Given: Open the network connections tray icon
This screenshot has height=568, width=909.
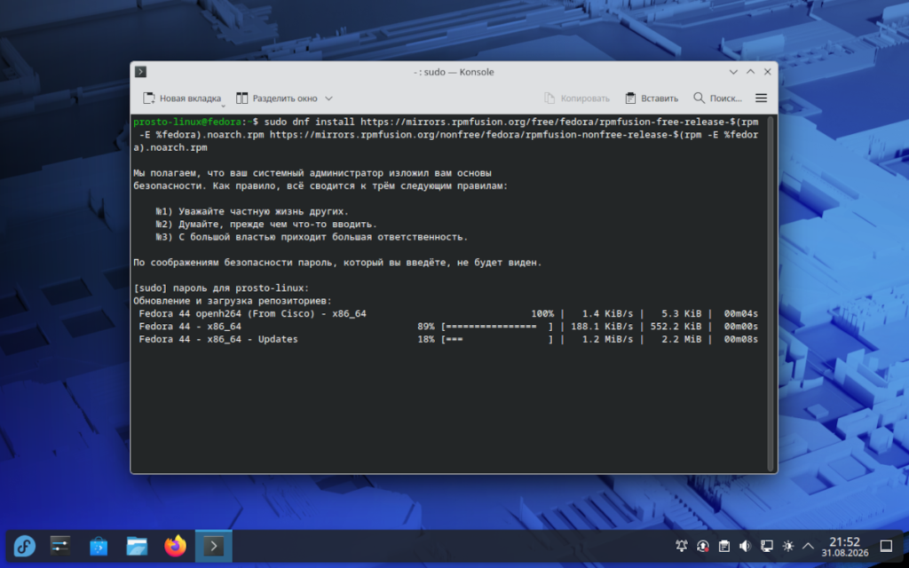Looking at the screenshot, I should (x=766, y=546).
